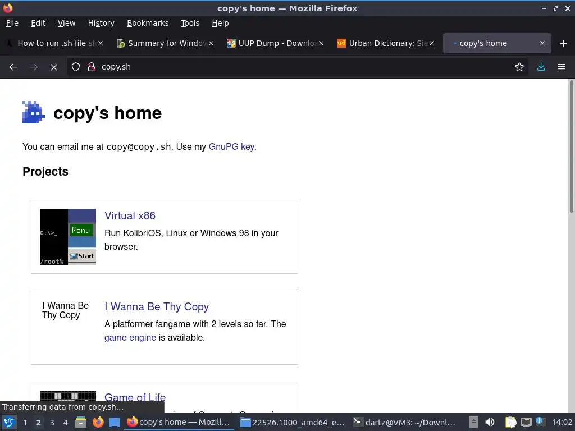Switch to workspace 1
Screen dimensions: 575x431
pos(25,423)
